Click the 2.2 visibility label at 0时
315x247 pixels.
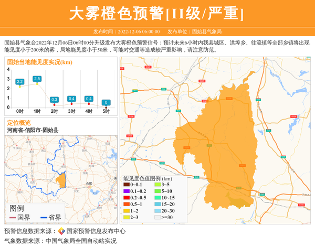click(20, 81)
